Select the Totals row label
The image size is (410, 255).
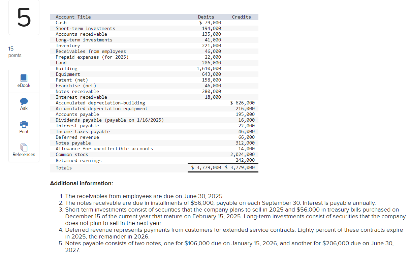(64, 167)
